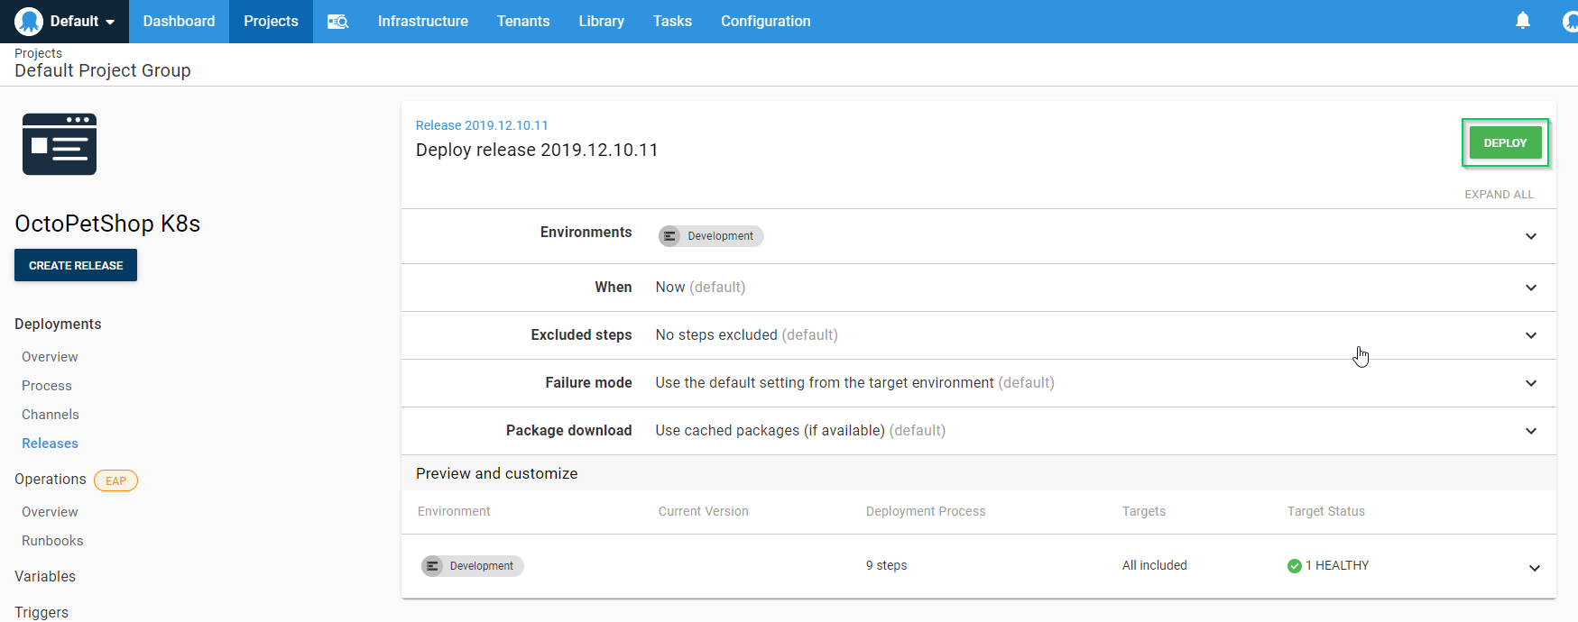Image resolution: width=1578 pixels, height=622 pixels.
Task: Click the green healthy status checkmark
Action: 1294,566
